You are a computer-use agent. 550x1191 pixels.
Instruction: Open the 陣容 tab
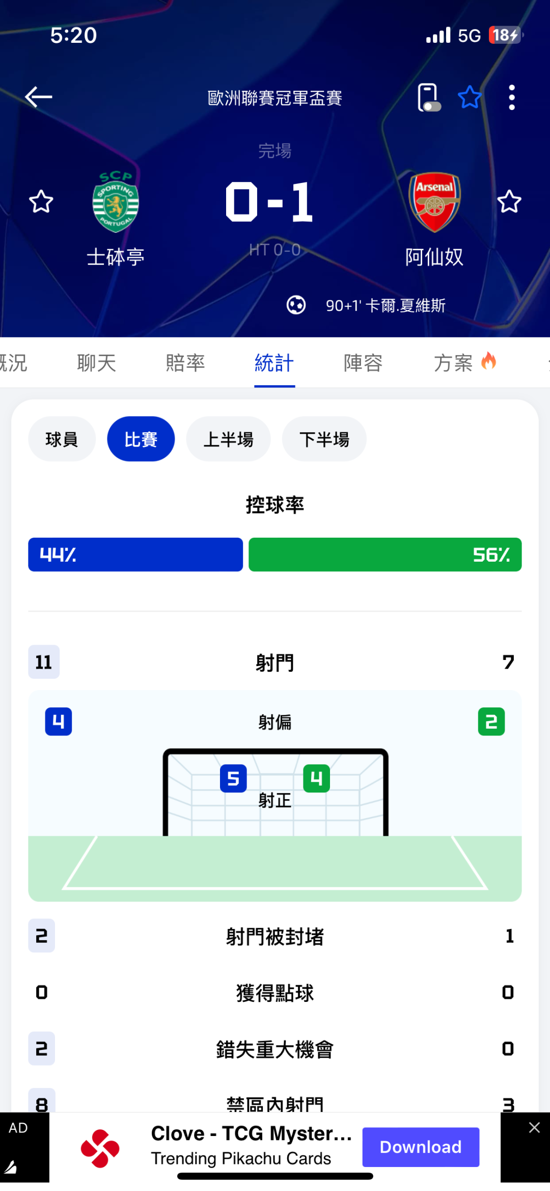tap(363, 363)
